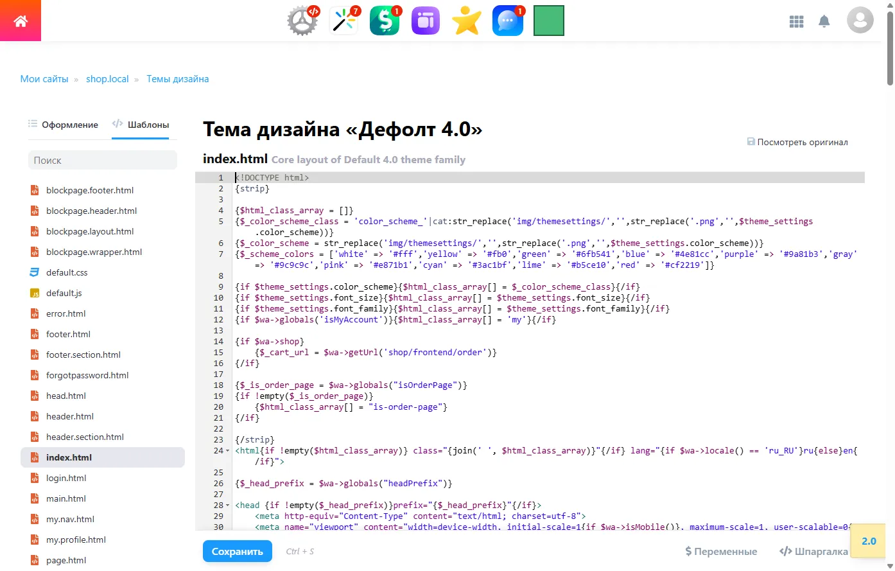Click the Сохранить button
Screen dimensions: 895x571
237,551
